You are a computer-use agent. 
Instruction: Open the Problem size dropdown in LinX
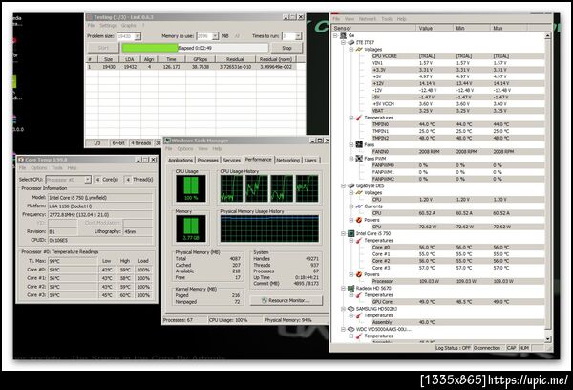(x=138, y=36)
